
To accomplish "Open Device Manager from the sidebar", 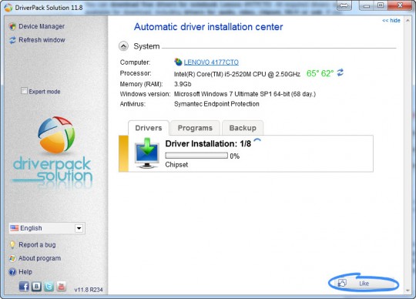I will point(42,26).
